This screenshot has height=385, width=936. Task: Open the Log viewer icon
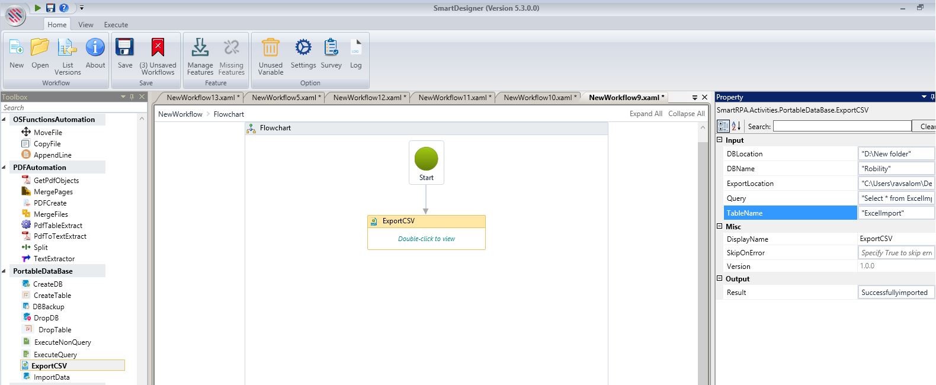[355, 48]
